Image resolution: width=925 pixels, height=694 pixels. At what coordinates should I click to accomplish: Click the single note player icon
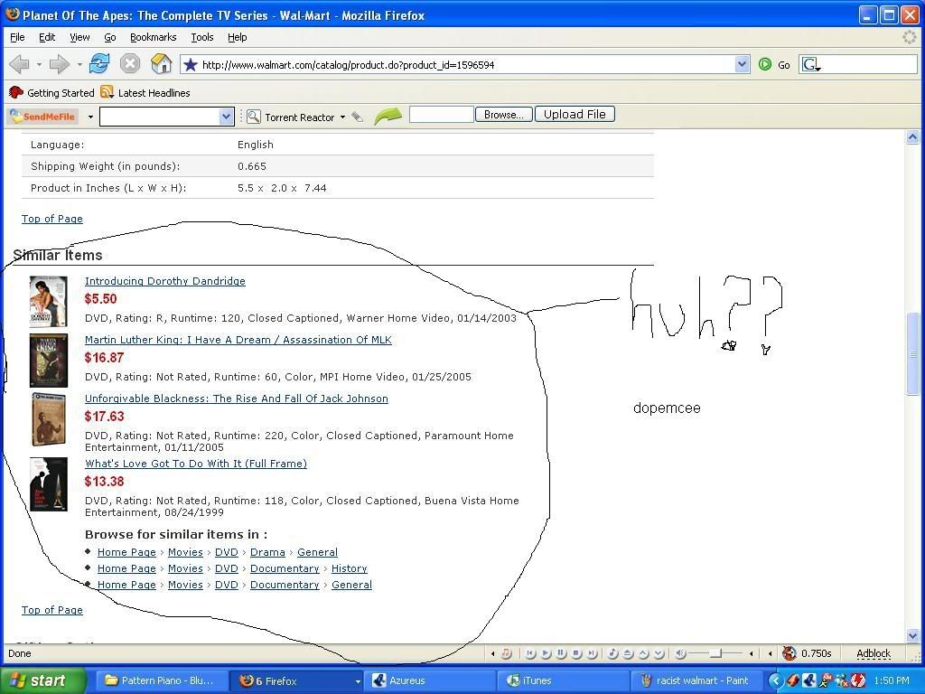point(613,653)
